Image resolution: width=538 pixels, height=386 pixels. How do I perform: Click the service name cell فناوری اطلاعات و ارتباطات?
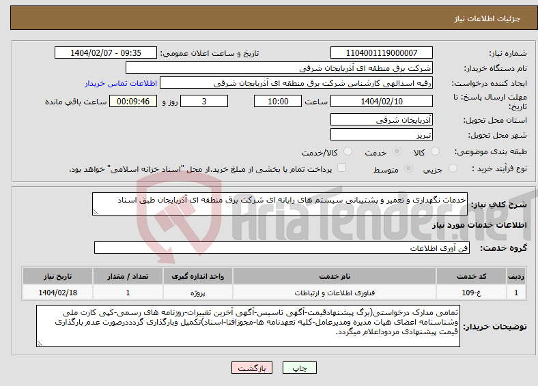click(335, 293)
